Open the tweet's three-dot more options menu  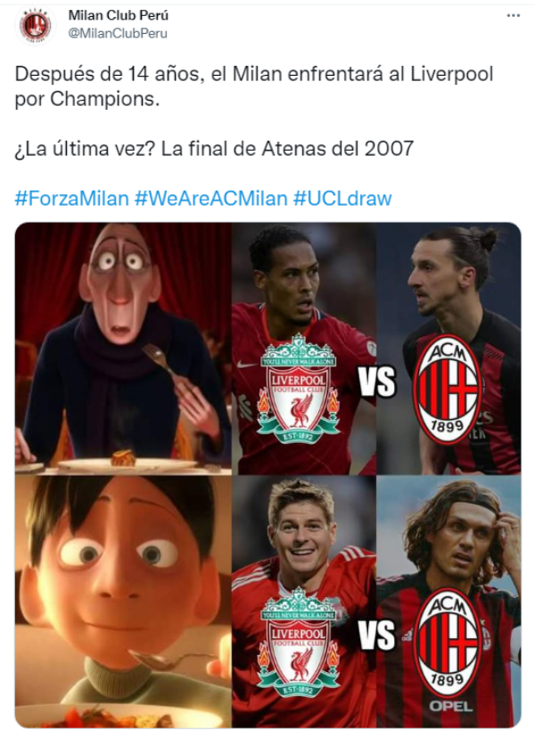513,15
